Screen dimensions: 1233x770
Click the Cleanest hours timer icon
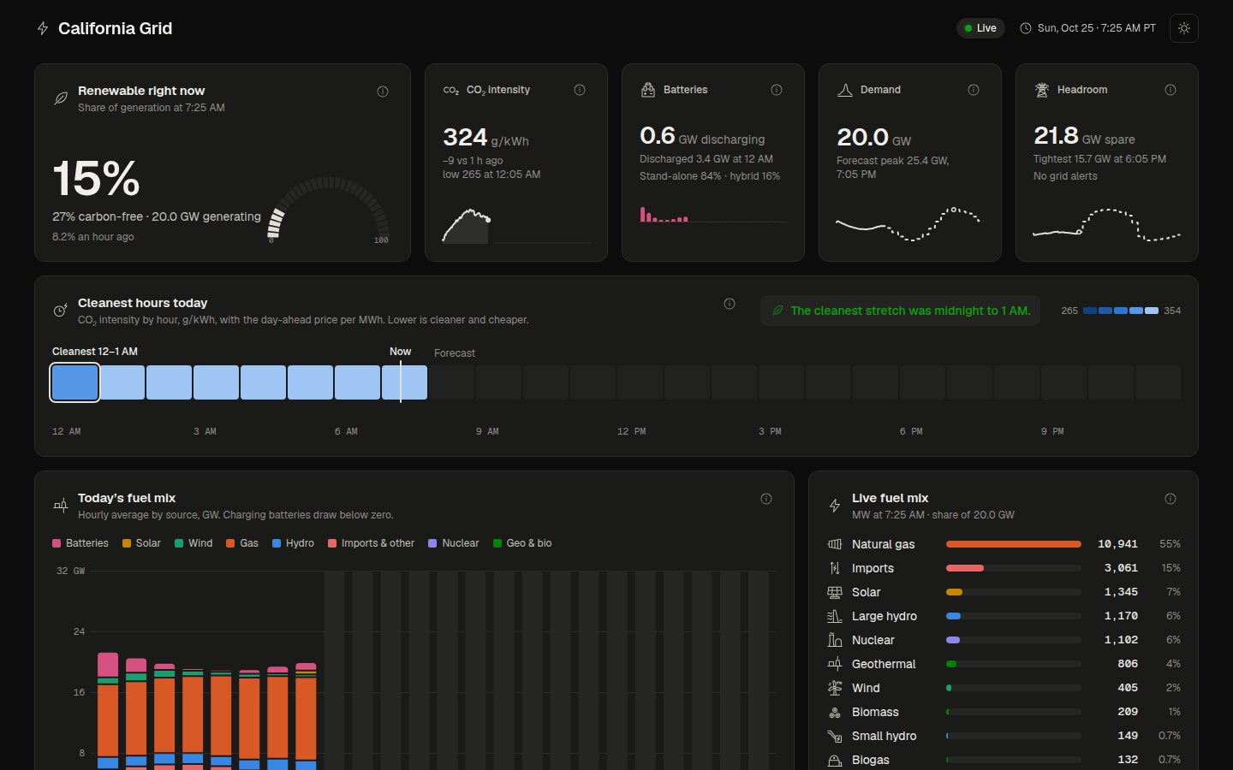pyautogui.click(x=61, y=311)
